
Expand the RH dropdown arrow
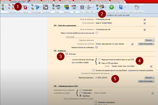pos(77,7)
